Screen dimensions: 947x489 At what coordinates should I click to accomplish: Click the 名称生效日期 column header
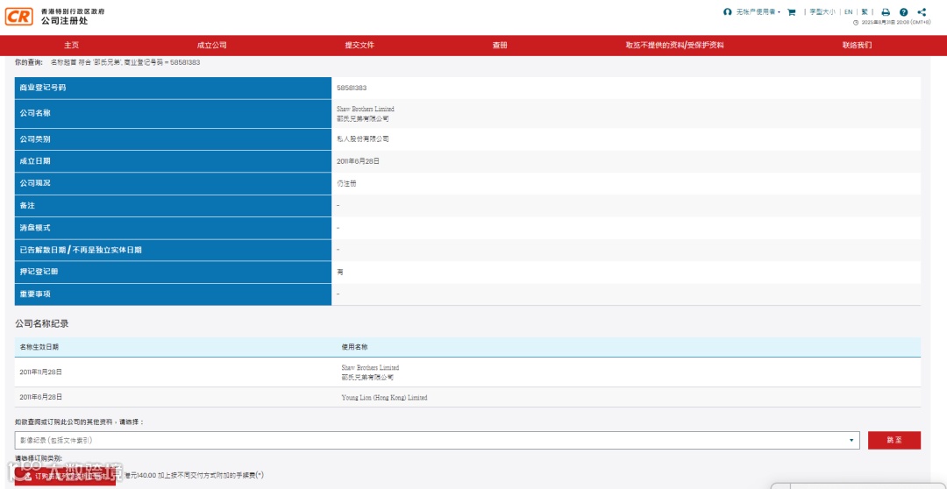(39, 347)
